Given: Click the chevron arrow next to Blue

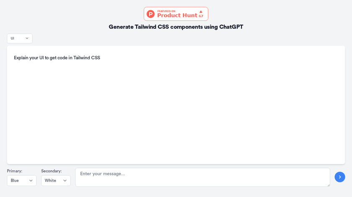Looking at the screenshot, I should 31,181.
